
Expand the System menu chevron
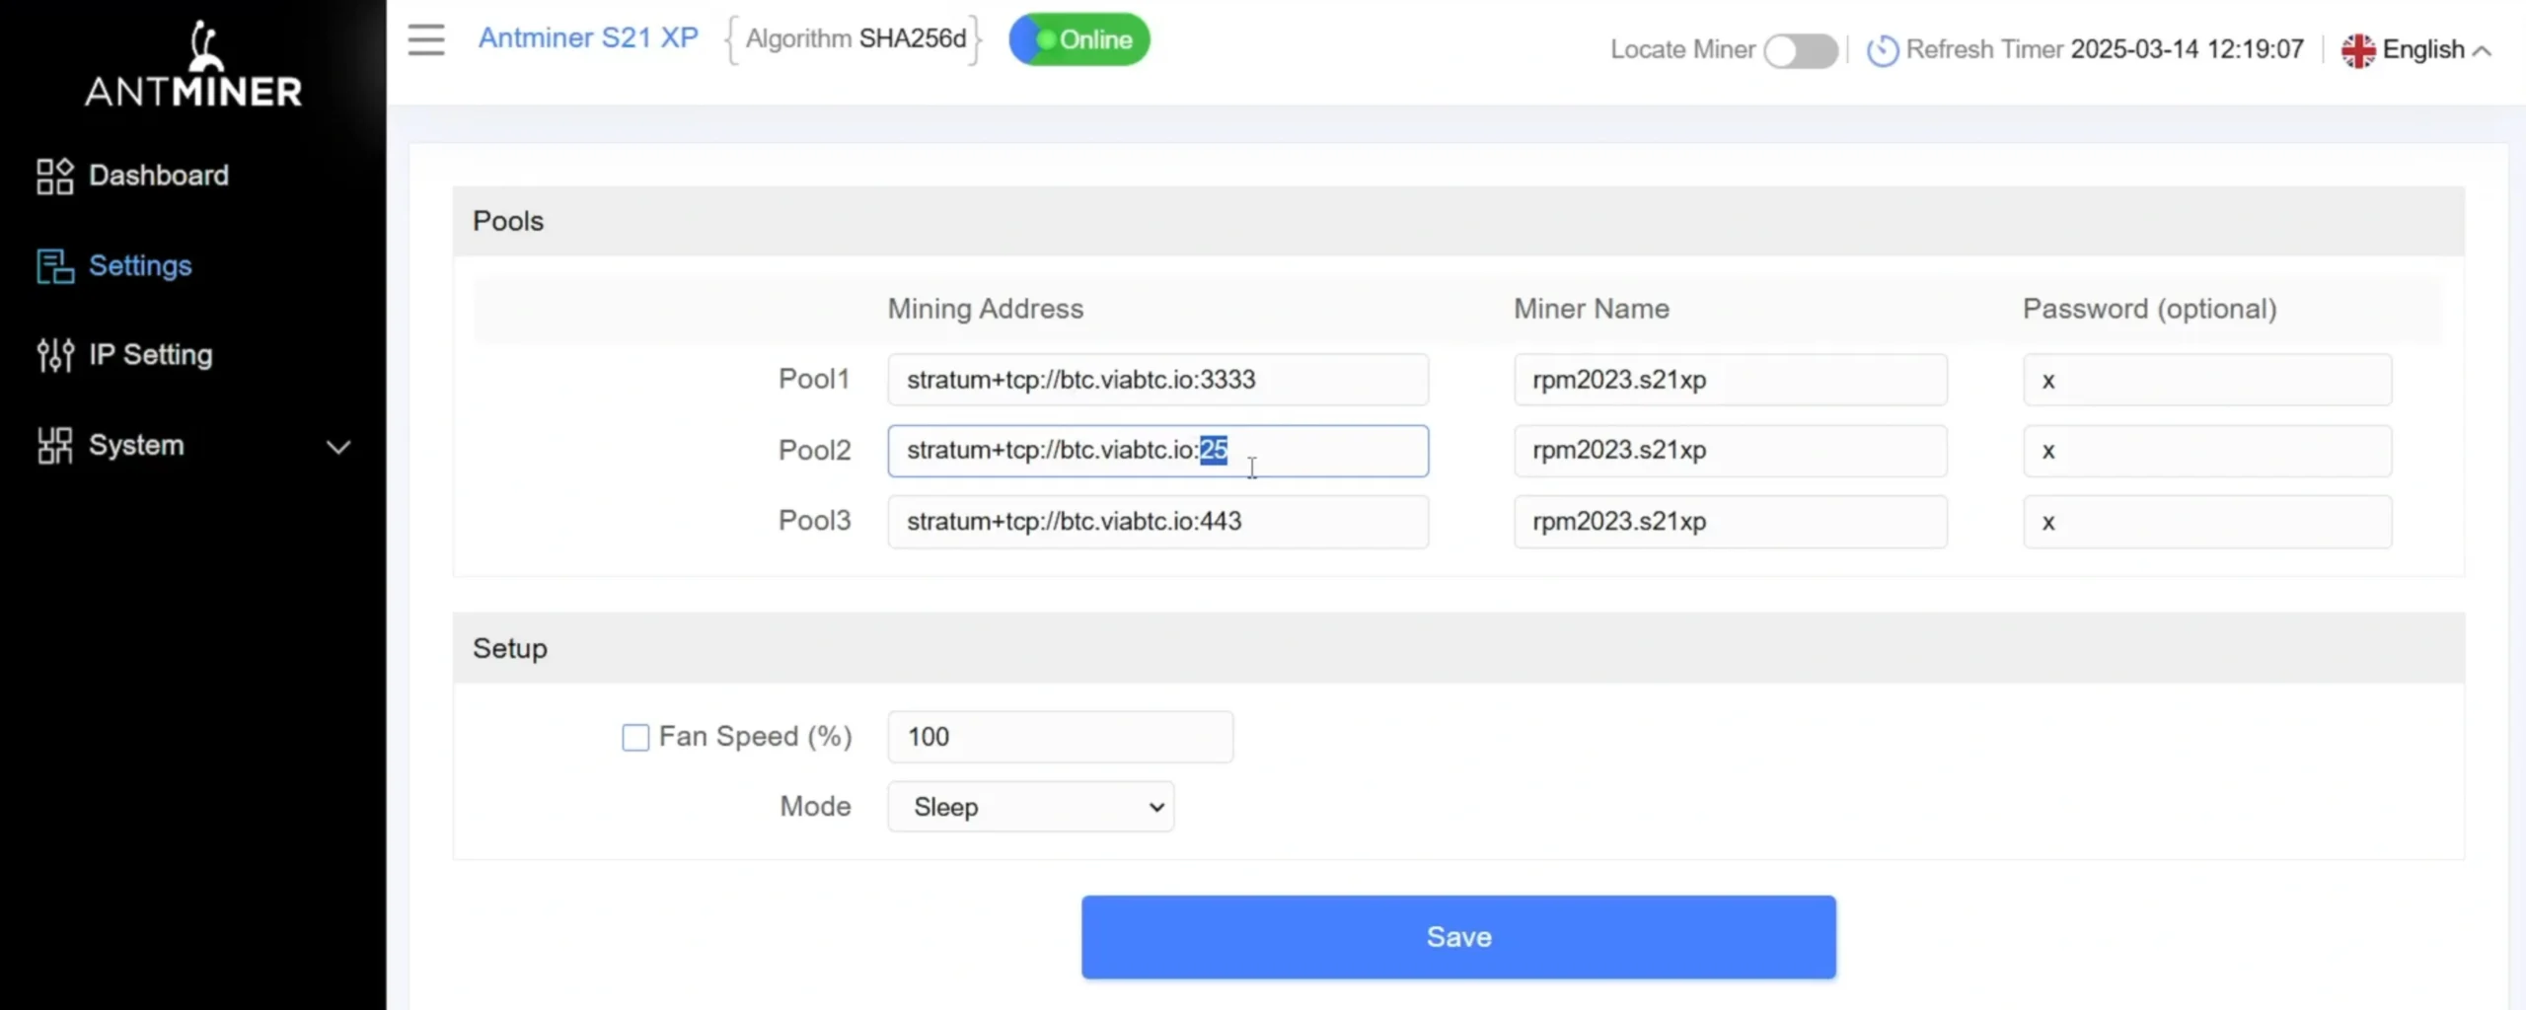(x=338, y=447)
